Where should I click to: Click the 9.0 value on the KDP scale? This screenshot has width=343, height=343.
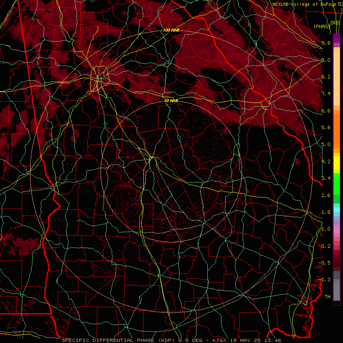326,60
